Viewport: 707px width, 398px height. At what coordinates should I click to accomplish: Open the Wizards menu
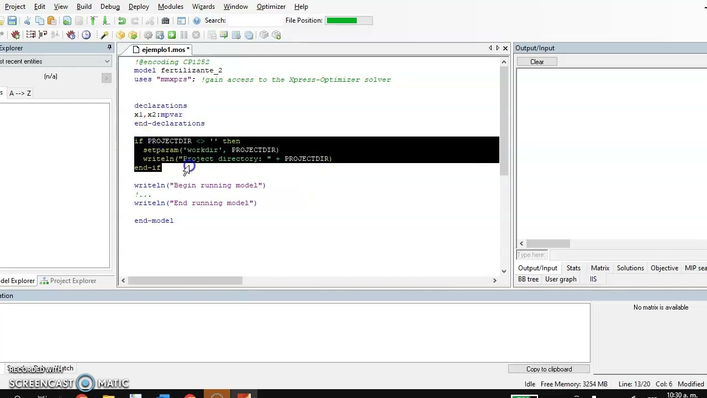203,7
